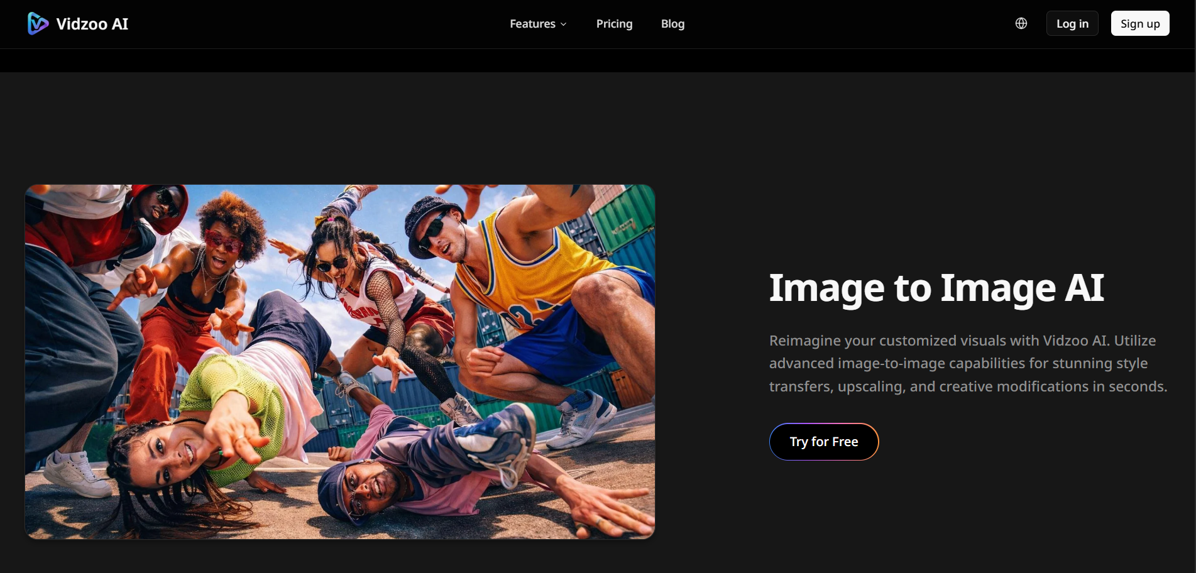Screen dimensions: 1196x573
Task: Open the Blog section
Action: click(672, 24)
